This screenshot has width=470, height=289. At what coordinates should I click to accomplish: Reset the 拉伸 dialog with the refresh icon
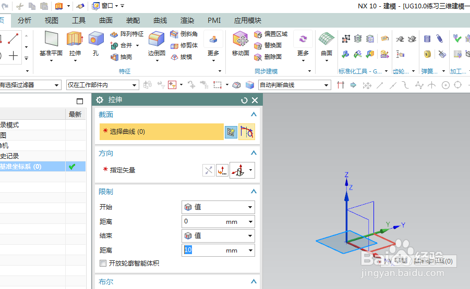244,100
